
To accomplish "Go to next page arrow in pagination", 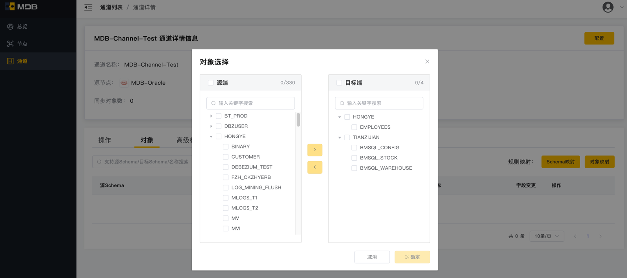I will 600,236.
